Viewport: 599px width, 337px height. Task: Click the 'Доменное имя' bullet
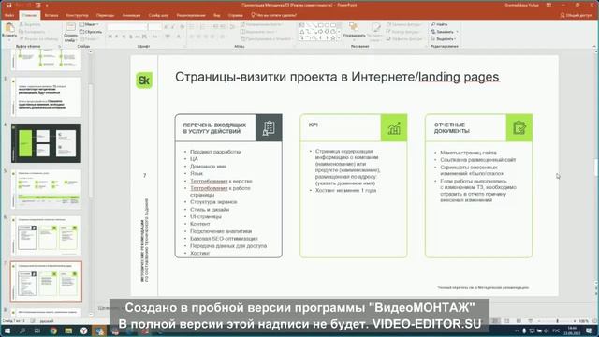[208, 167]
